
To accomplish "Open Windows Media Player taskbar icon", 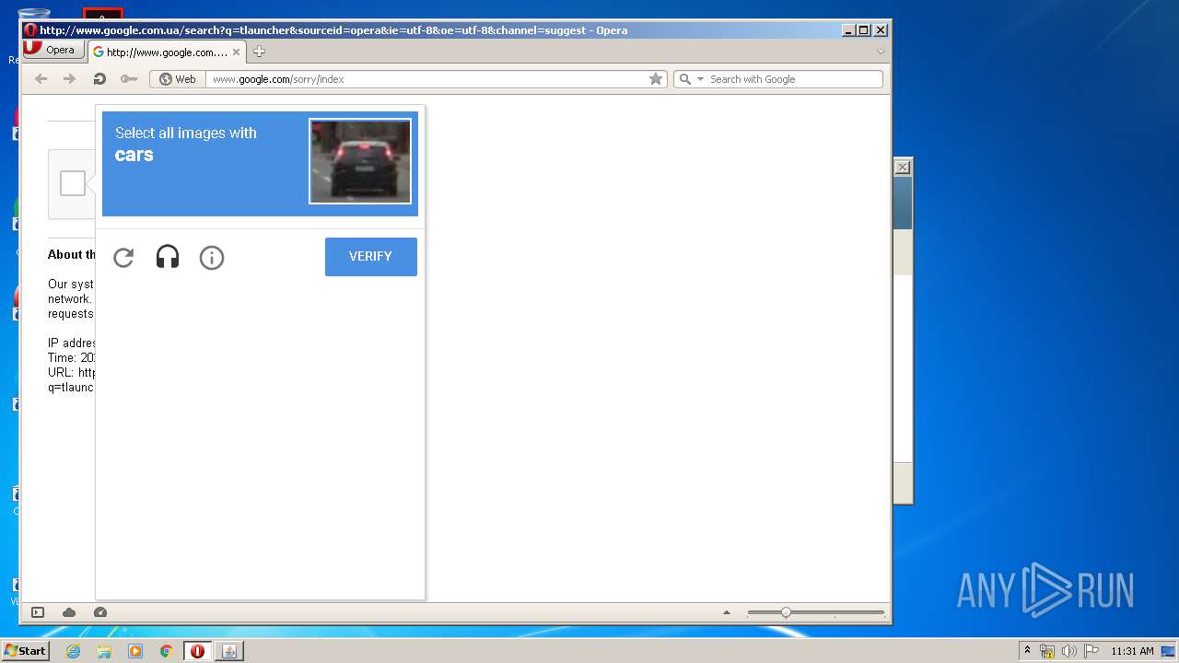I will [x=135, y=651].
